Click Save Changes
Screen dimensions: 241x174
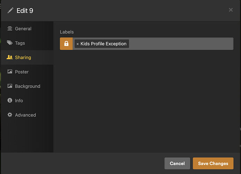[x=213, y=163]
